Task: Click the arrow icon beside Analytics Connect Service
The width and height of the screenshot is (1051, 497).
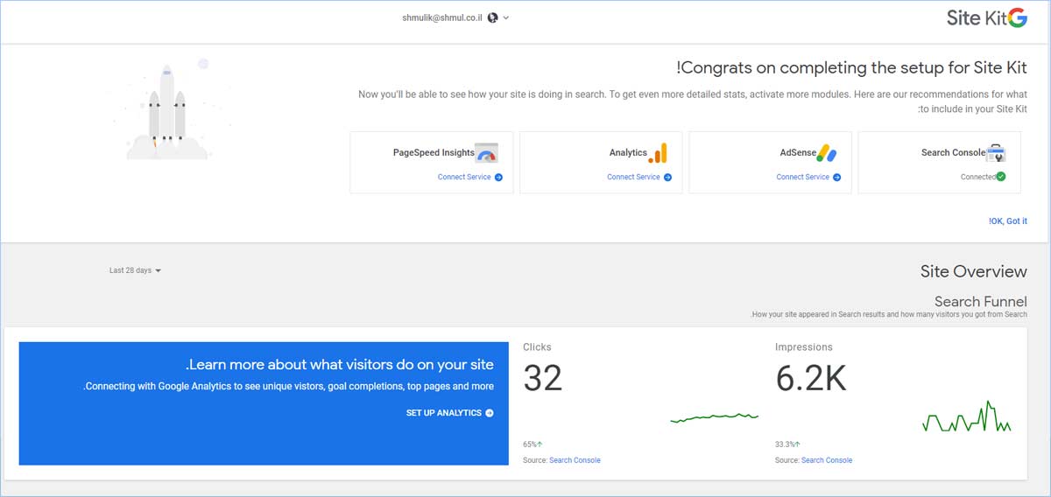Action: [667, 177]
